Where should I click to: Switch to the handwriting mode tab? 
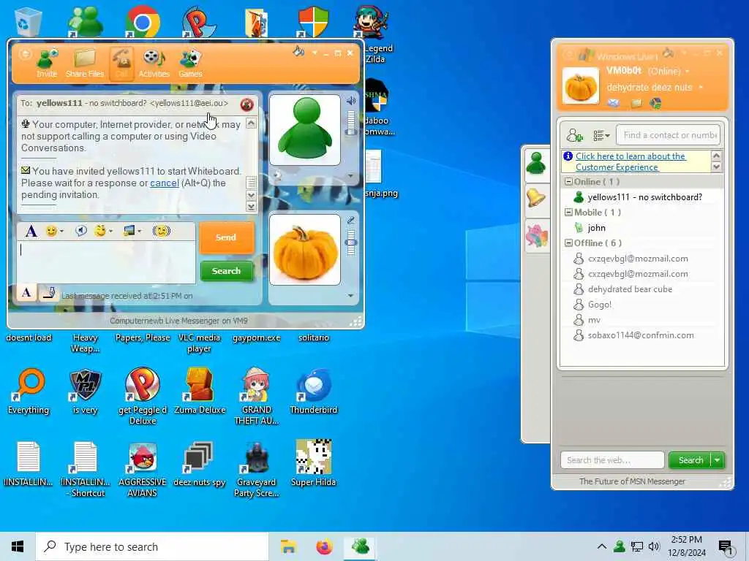click(49, 293)
